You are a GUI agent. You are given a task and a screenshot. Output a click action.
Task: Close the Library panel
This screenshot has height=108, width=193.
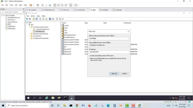[x=24, y=9]
